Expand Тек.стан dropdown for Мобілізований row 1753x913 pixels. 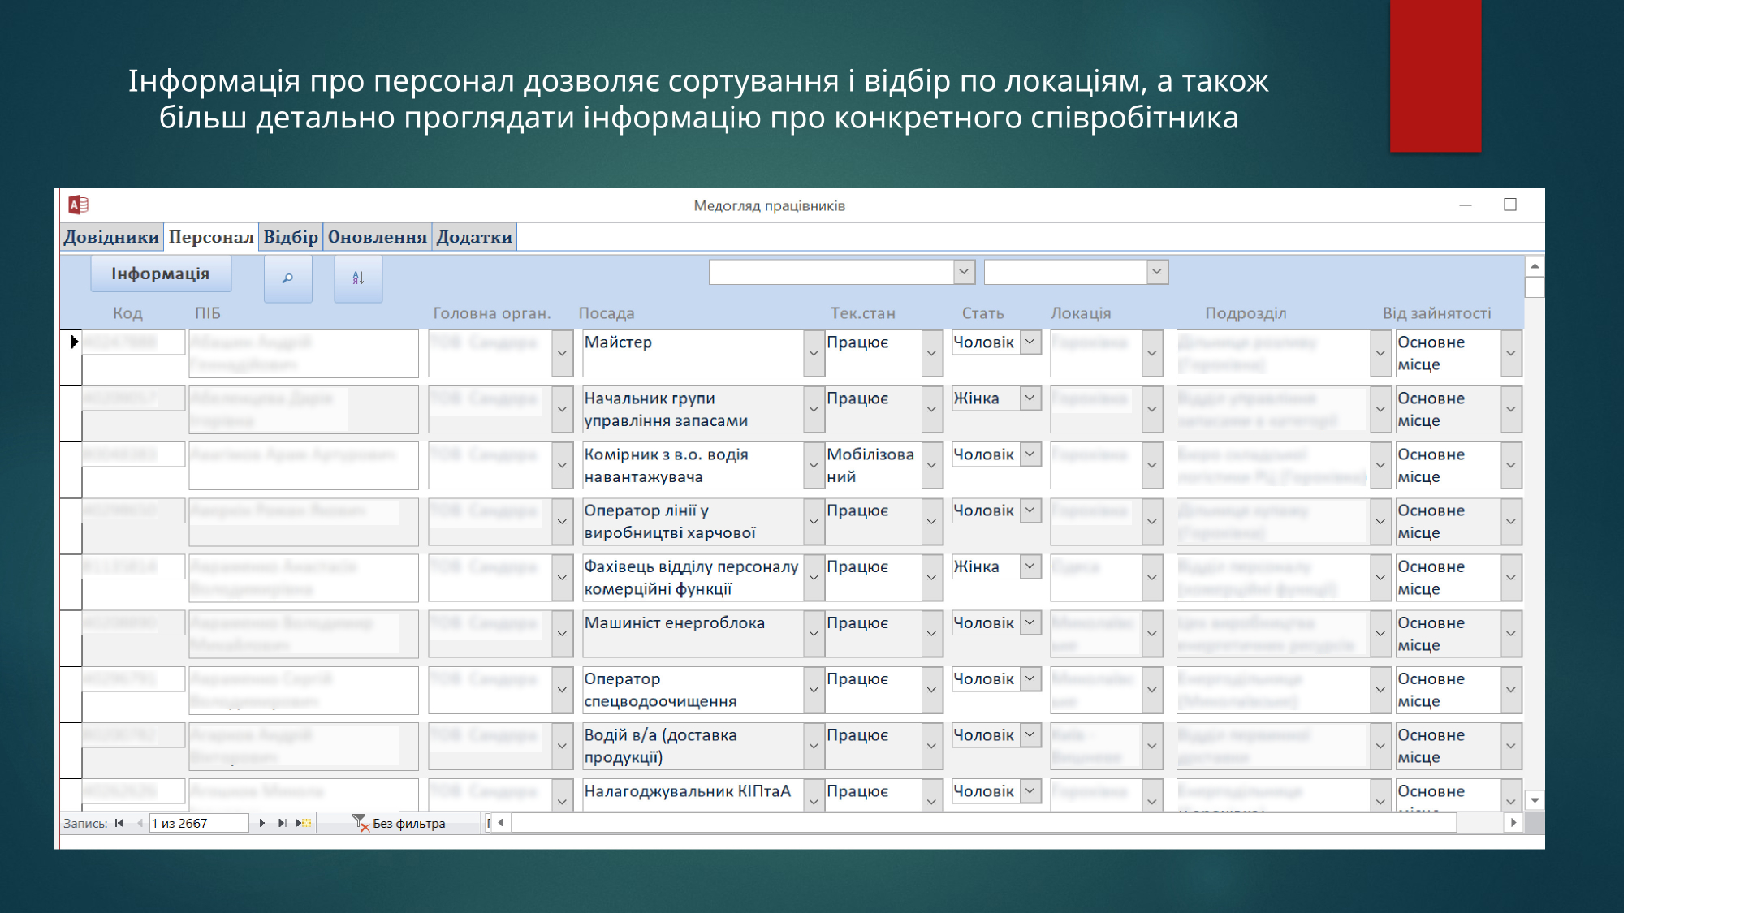click(x=932, y=465)
